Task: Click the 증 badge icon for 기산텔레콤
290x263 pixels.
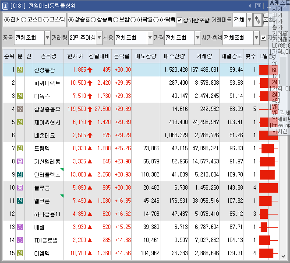Action: pos(20,161)
